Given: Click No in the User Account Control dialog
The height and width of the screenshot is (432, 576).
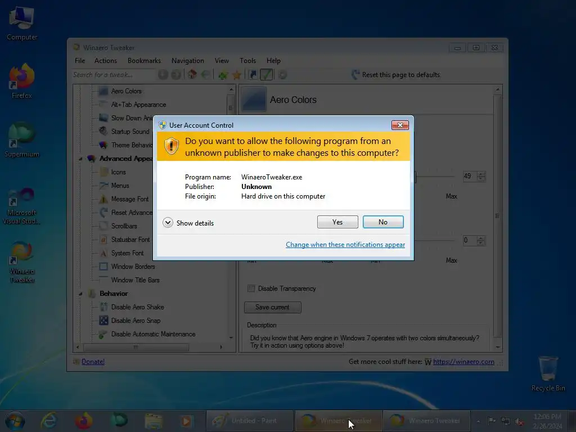Looking at the screenshot, I should (383, 222).
